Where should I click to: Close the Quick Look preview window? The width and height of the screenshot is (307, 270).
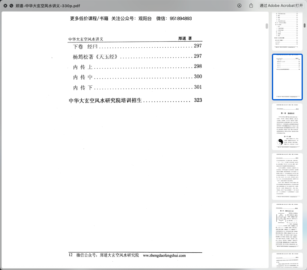point(5,6)
